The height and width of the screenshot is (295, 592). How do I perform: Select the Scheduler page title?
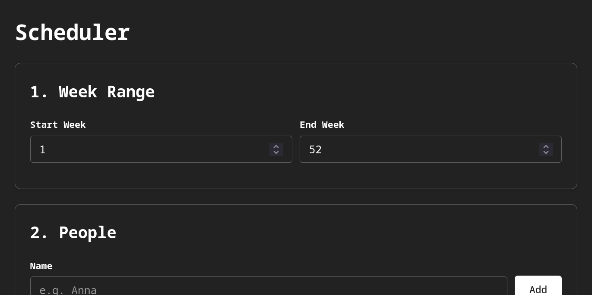(x=73, y=32)
